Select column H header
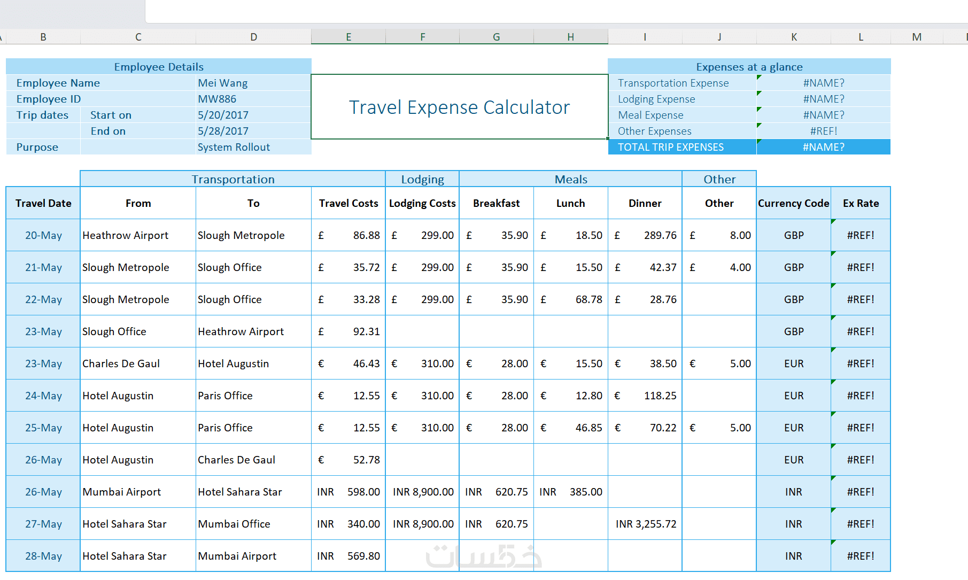The height and width of the screenshot is (580, 968). [x=571, y=37]
